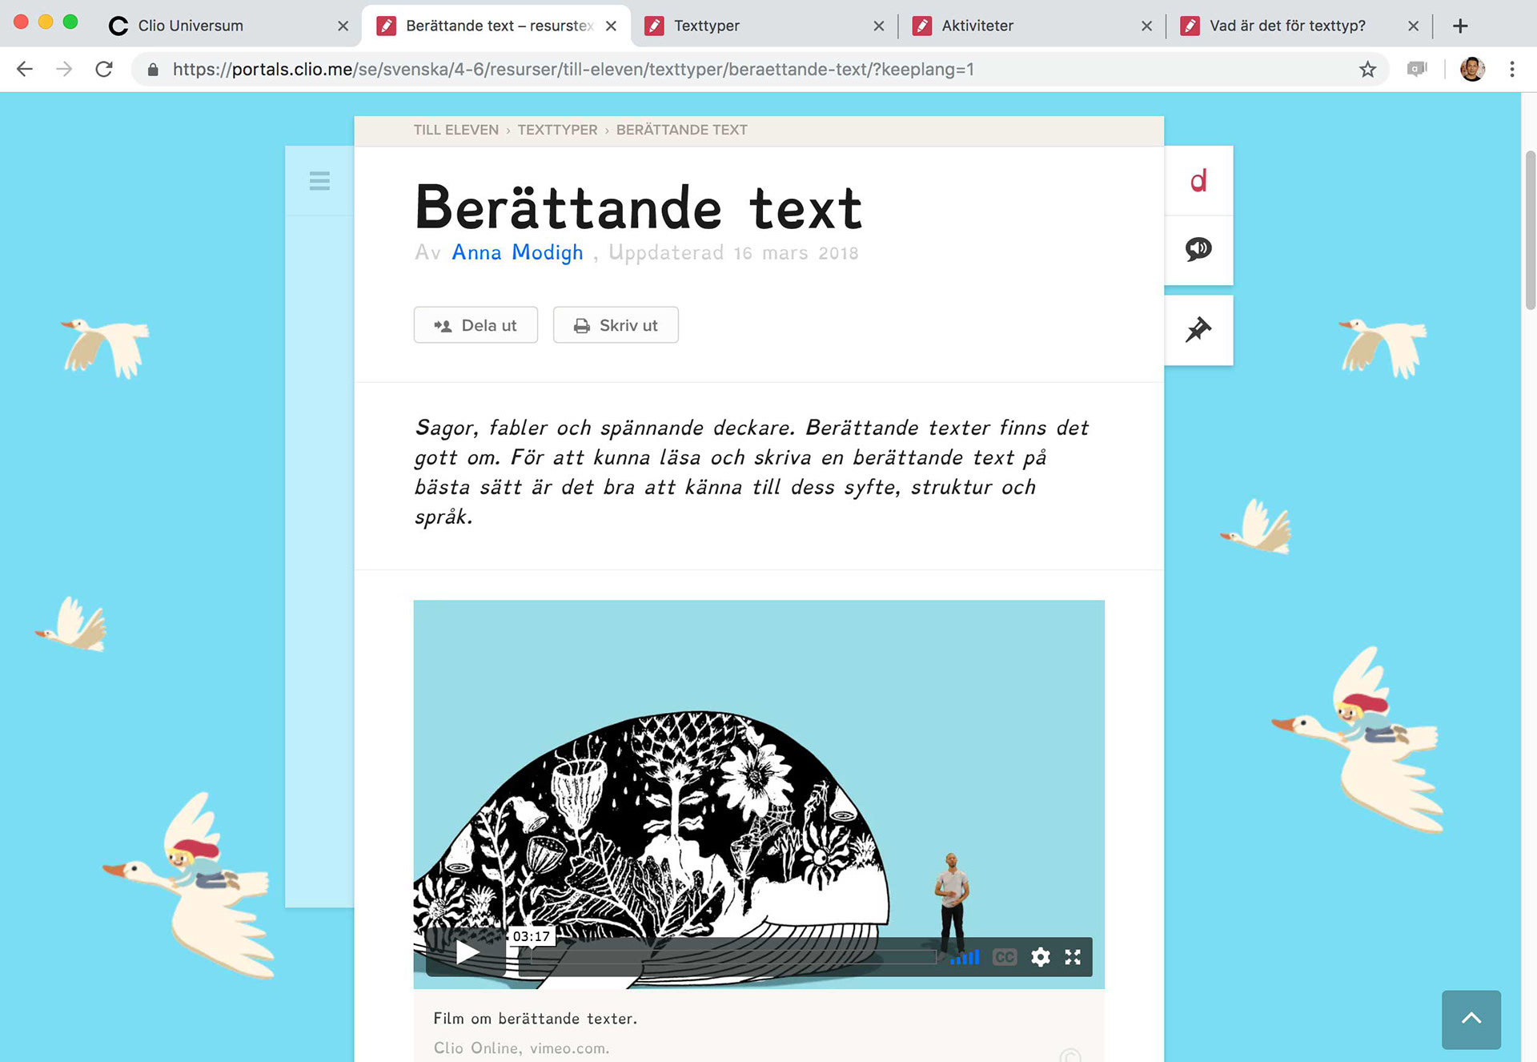This screenshot has width=1537, height=1062.
Task: Click the Skriv ut button
Action: pyautogui.click(x=616, y=325)
